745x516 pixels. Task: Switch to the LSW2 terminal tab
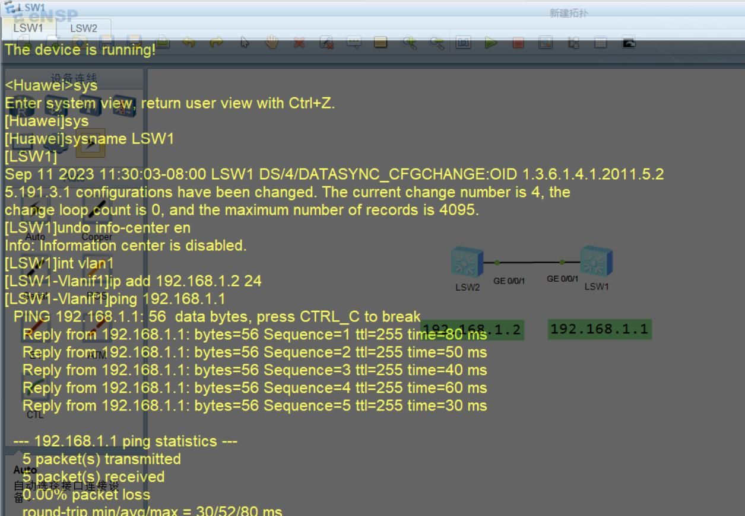pos(84,28)
